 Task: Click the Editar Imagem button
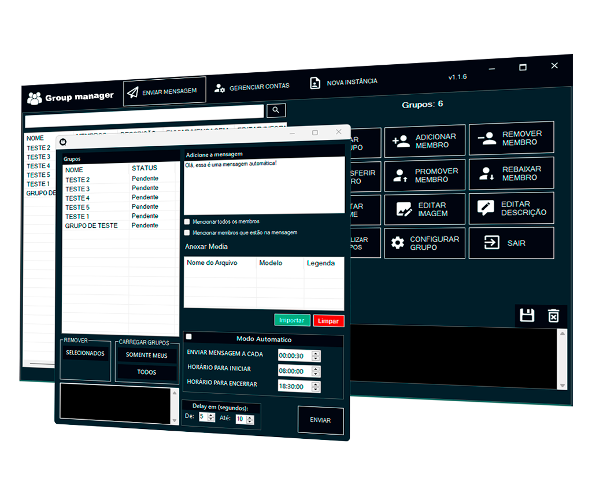click(x=425, y=209)
